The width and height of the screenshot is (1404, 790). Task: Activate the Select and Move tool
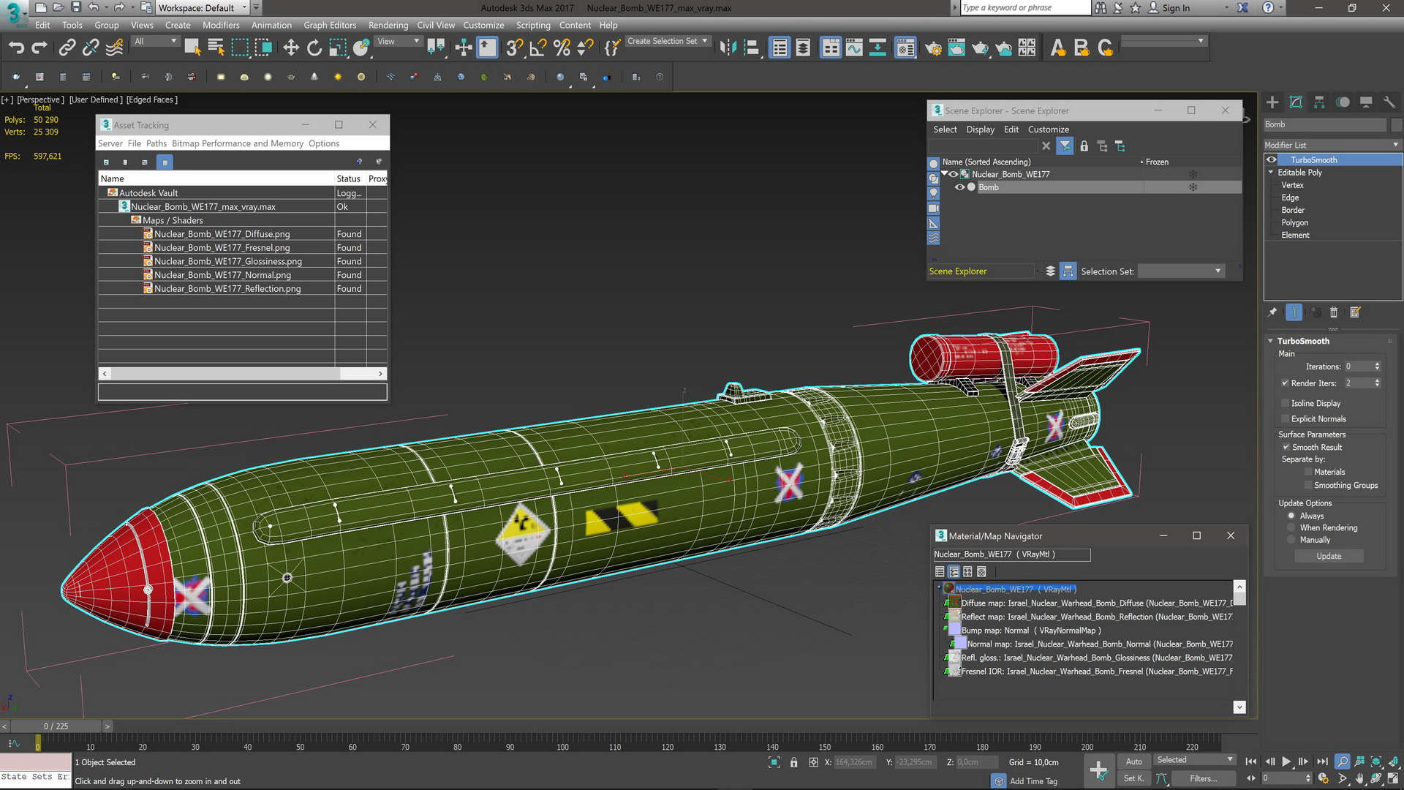[x=291, y=48]
